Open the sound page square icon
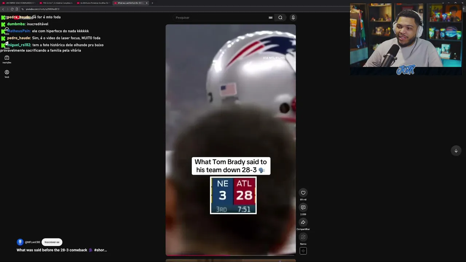Screen dimensions: 466x262 point(303,251)
